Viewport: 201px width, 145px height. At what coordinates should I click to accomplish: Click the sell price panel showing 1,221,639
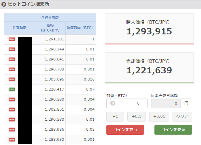tap(149, 68)
